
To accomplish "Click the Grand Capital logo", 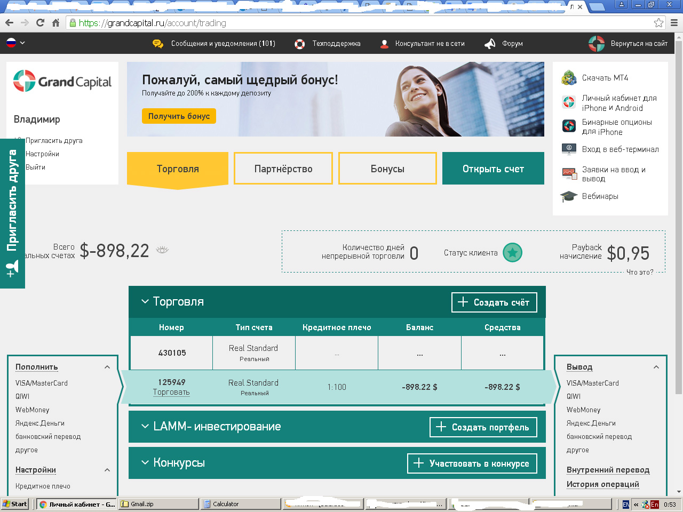I will click(62, 81).
